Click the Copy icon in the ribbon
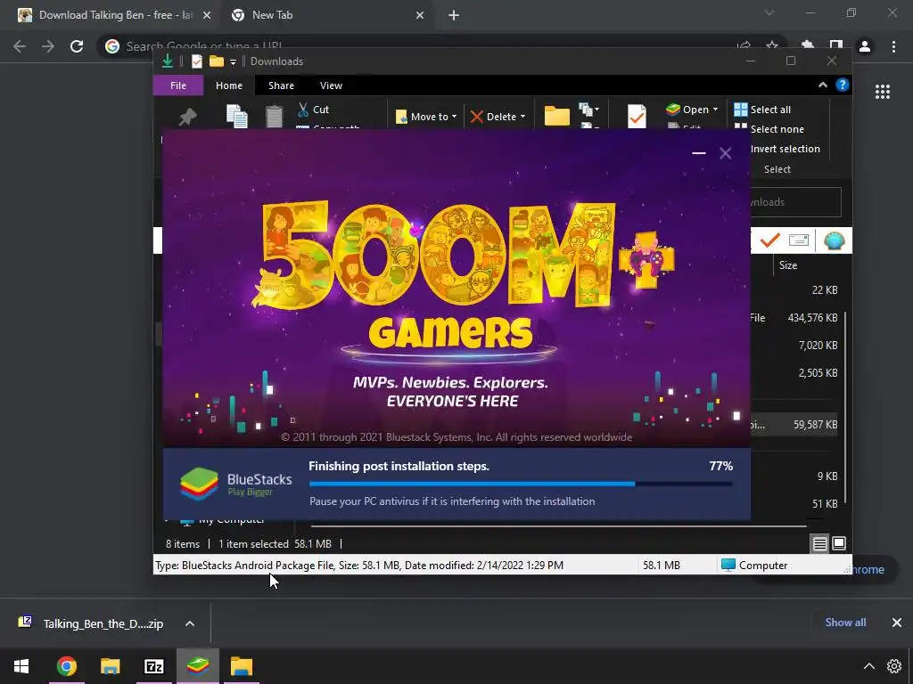Viewport: 913px width, 684px height. click(237, 117)
